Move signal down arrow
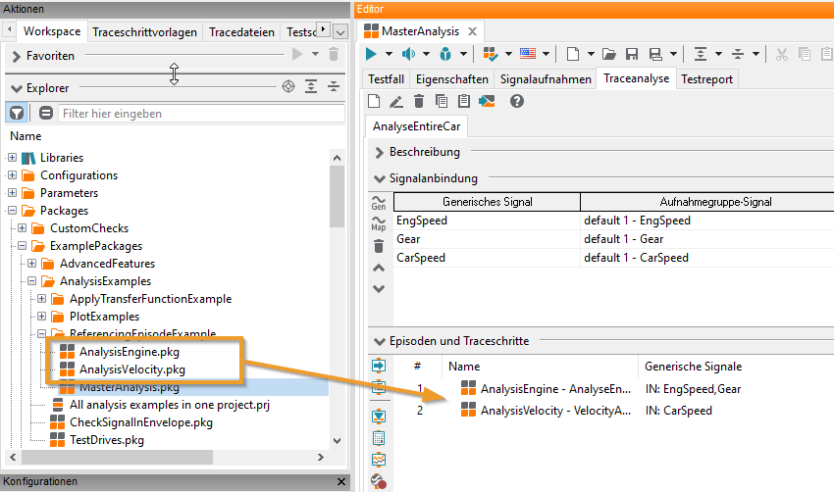The width and height of the screenshot is (834, 492). 379,289
